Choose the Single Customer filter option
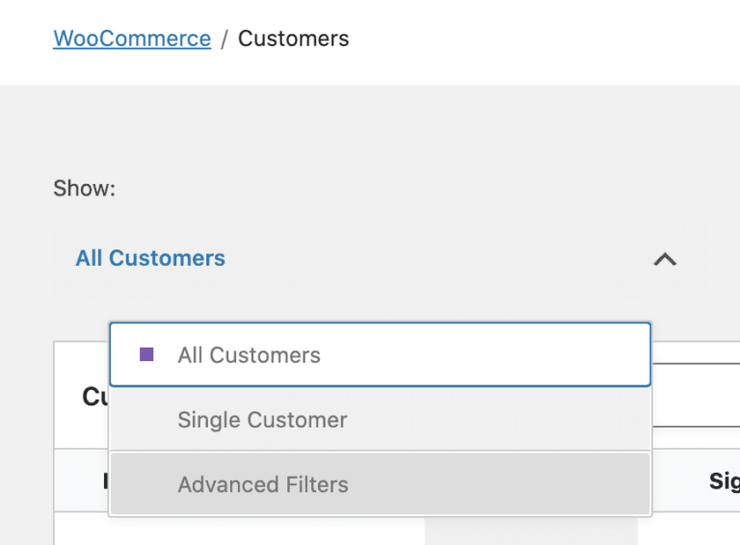740x545 pixels. pyautogui.click(x=262, y=420)
